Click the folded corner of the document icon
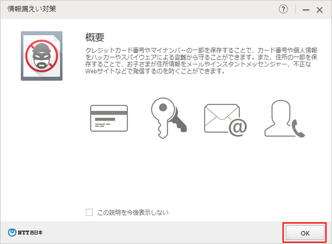This screenshot has height=244, width=332. pos(57,38)
